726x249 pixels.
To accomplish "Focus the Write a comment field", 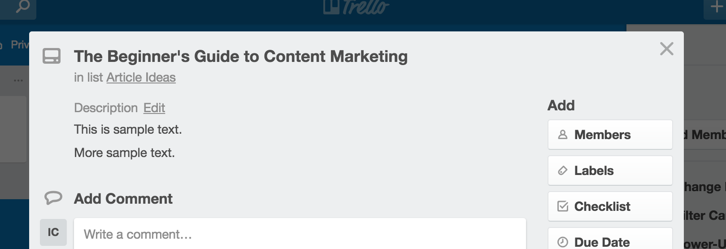I will [x=300, y=234].
